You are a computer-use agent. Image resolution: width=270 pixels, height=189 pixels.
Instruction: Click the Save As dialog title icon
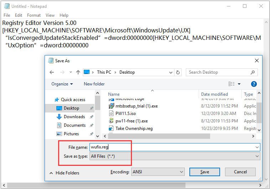click(51, 61)
